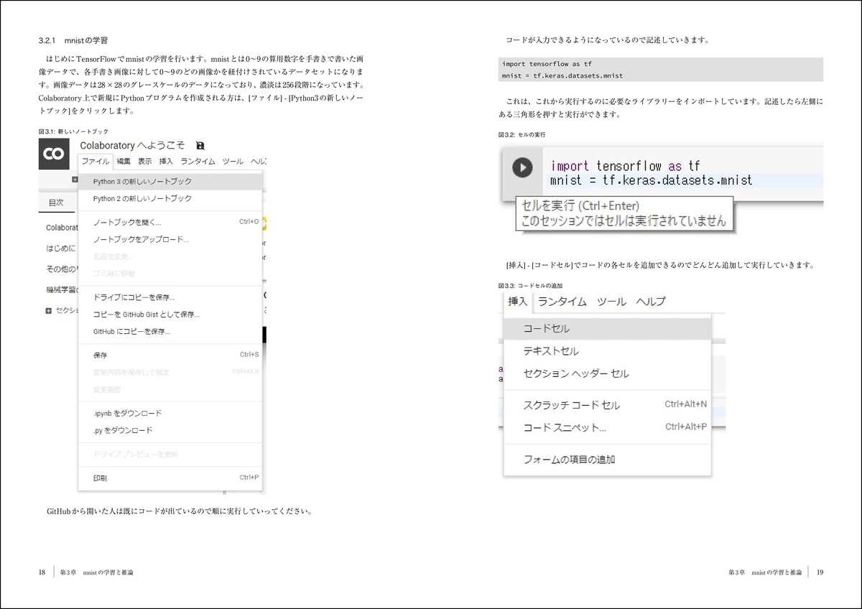
Task: Click はじめに in the sidebar
Action: (60, 249)
